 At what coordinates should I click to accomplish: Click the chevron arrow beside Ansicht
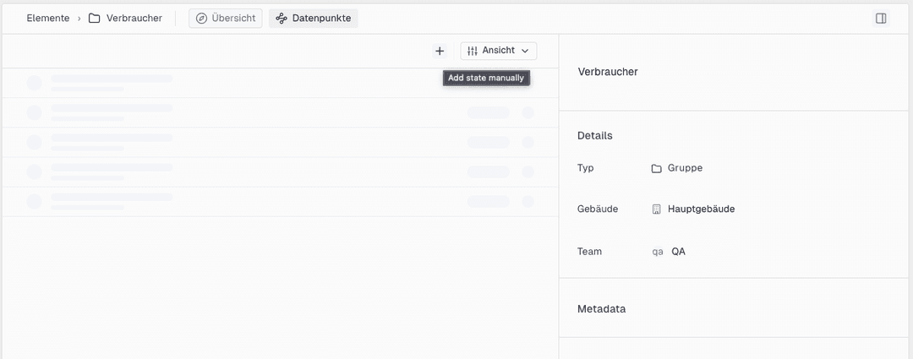point(525,51)
